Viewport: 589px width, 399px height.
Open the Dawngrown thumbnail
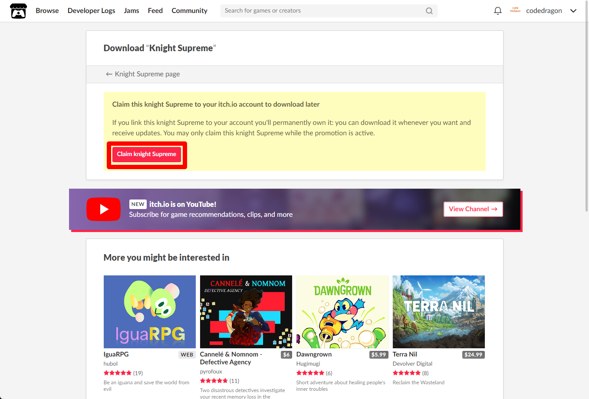click(x=342, y=312)
